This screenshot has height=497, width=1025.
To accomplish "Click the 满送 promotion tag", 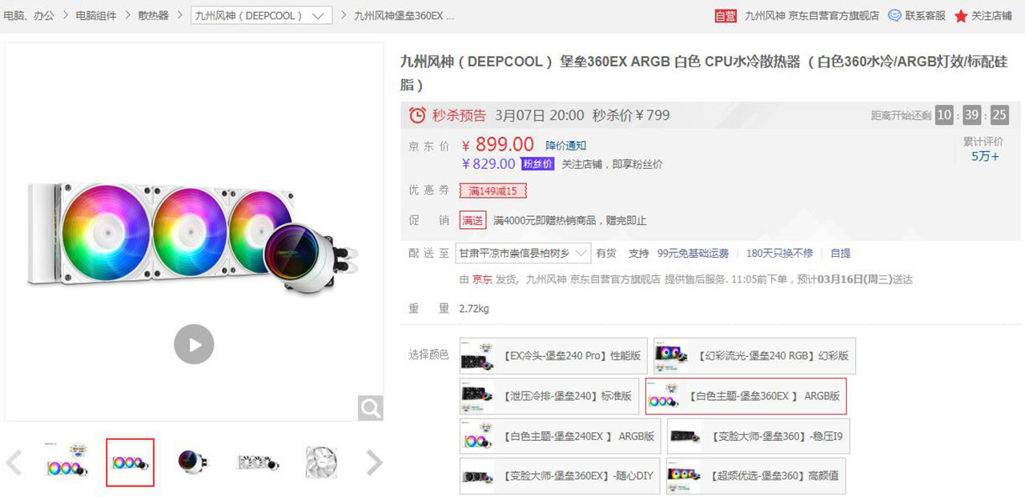I will 472,220.
